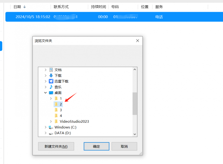223x164 pixels.
Task: Click the folder icon beside folder 2
Action: (x=56, y=104)
